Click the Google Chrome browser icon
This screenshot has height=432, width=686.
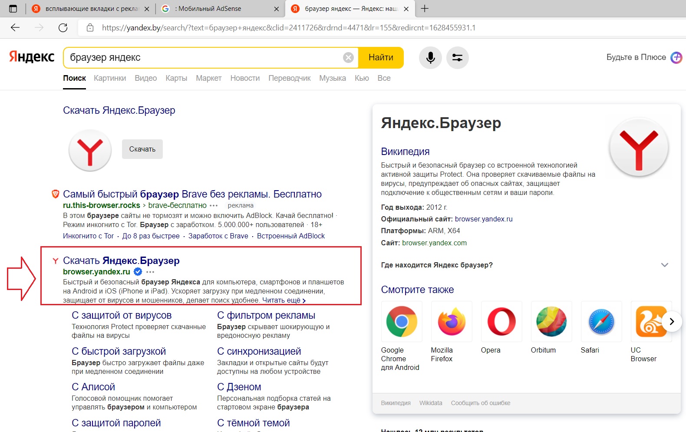[402, 322]
